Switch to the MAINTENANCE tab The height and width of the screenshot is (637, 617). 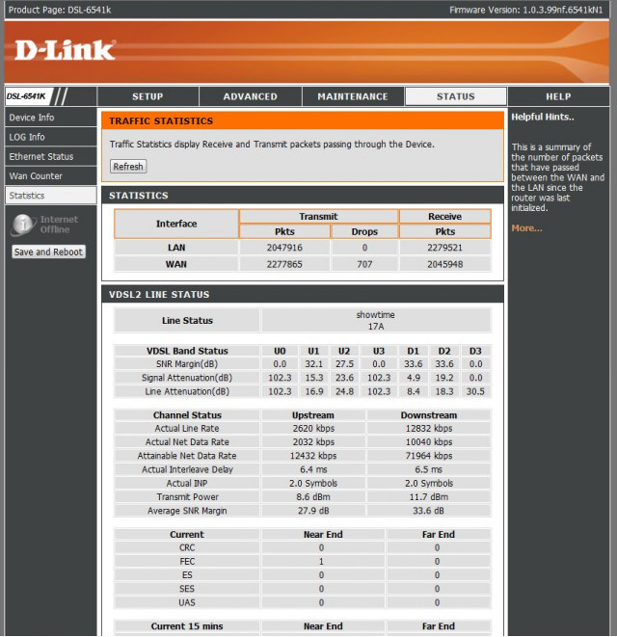pos(353,96)
